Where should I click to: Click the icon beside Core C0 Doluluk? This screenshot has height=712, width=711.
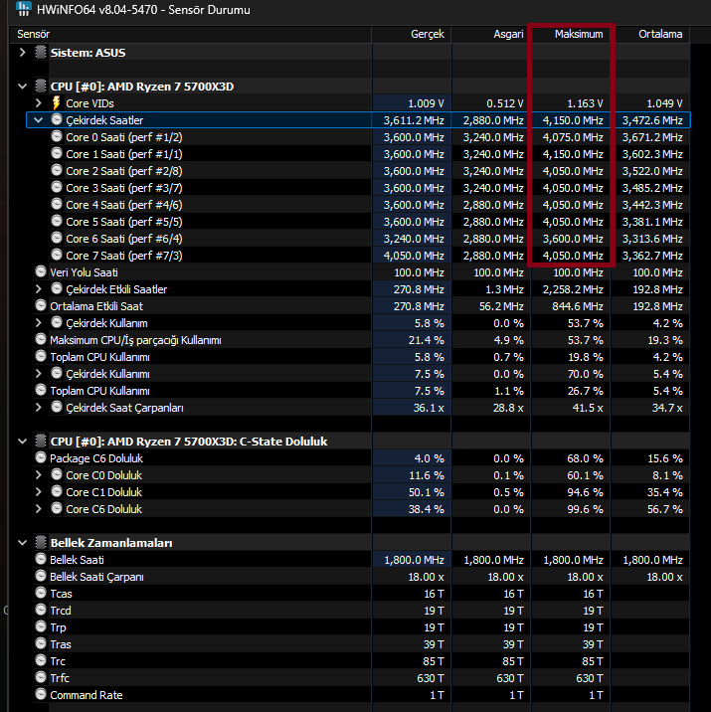click(x=57, y=474)
